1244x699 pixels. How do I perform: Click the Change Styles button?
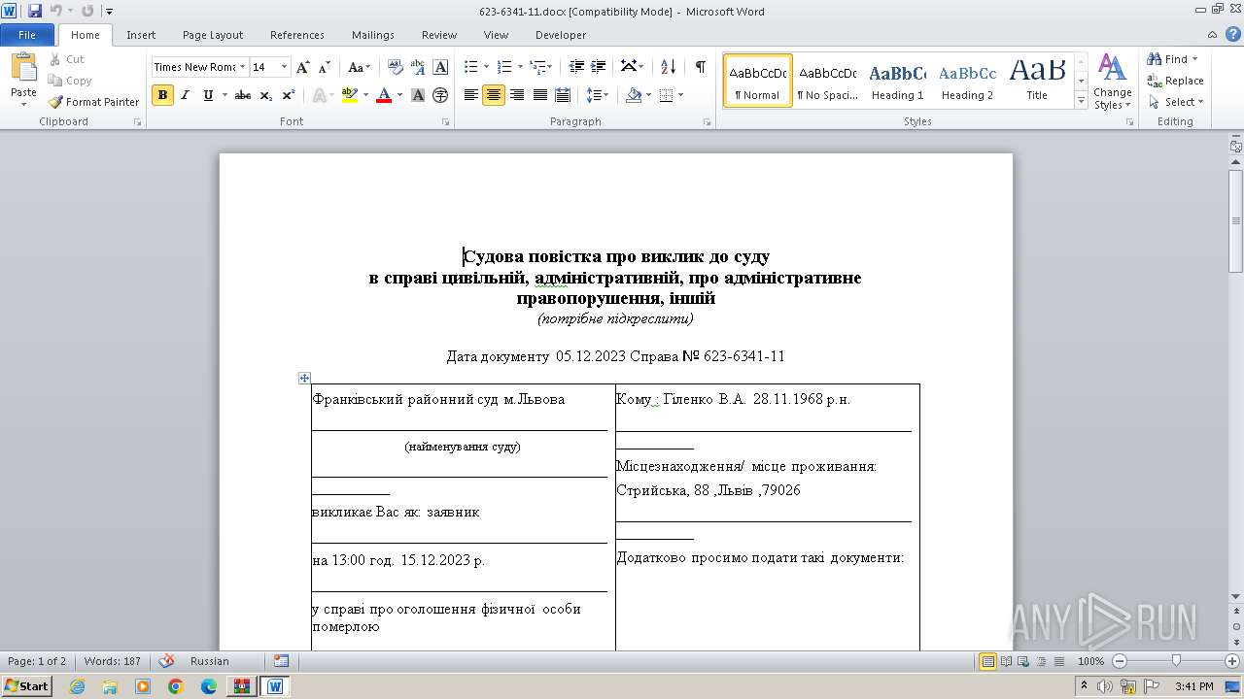(1112, 82)
